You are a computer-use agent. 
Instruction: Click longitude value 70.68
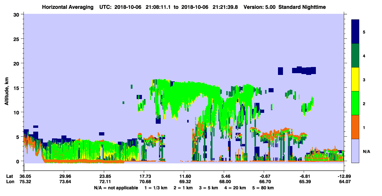pos(144,182)
